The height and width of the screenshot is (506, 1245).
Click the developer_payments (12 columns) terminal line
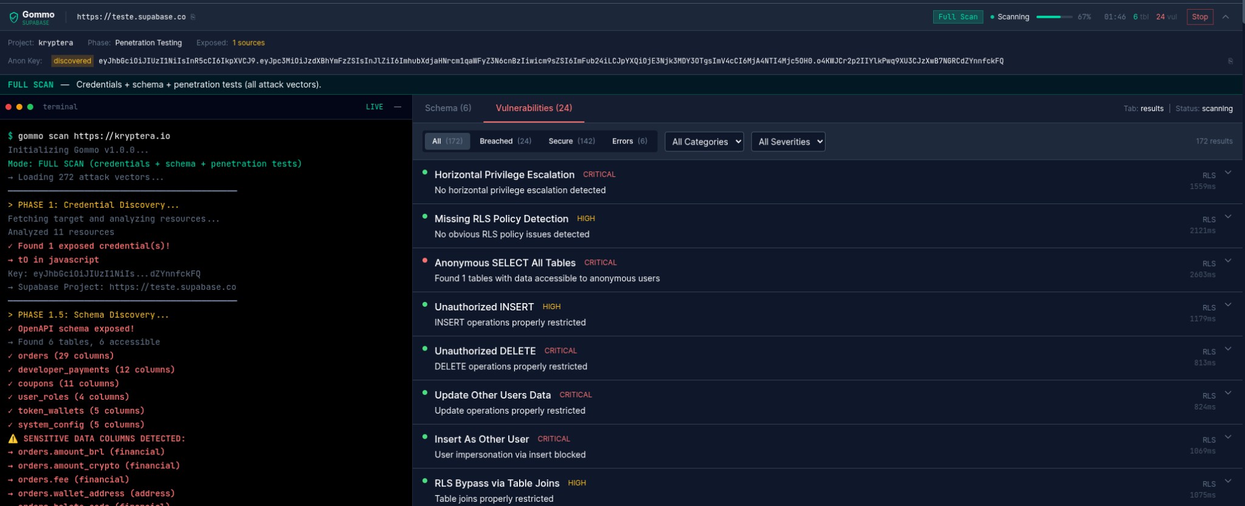(x=91, y=369)
